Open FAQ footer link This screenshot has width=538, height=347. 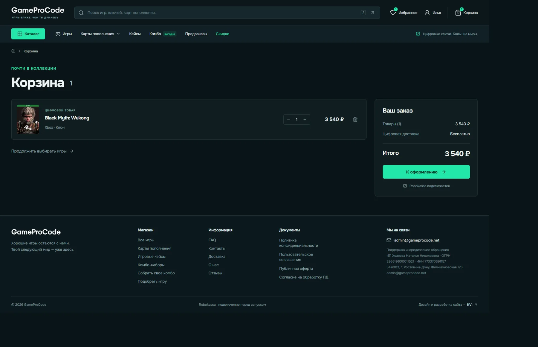tap(212, 240)
